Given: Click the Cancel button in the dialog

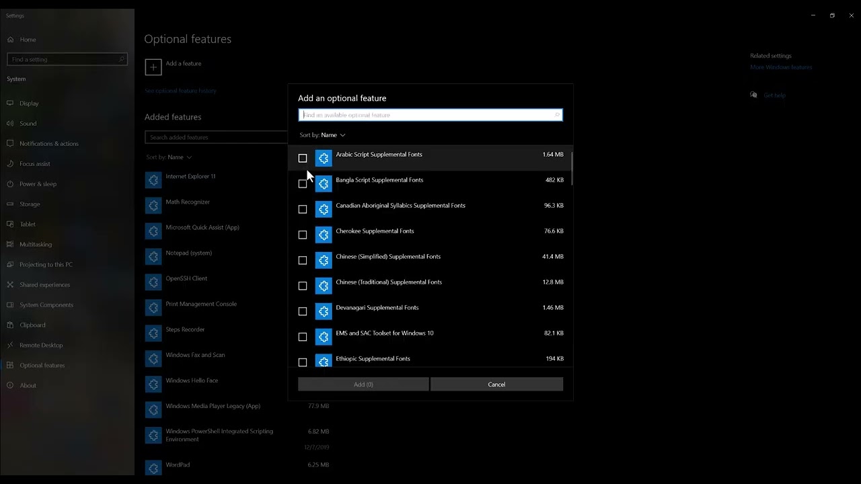Looking at the screenshot, I should pyautogui.click(x=496, y=385).
